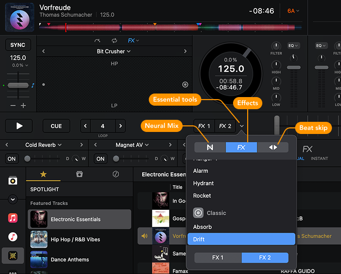Click the bounce arrow icon
The height and width of the screenshot is (274, 341).
point(97,40)
